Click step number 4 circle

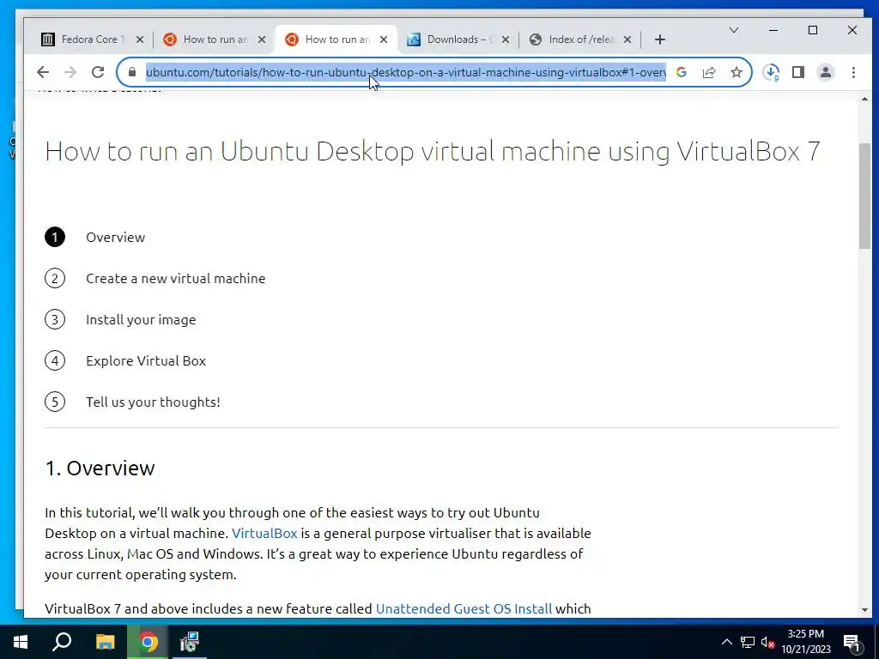[55, 361]
